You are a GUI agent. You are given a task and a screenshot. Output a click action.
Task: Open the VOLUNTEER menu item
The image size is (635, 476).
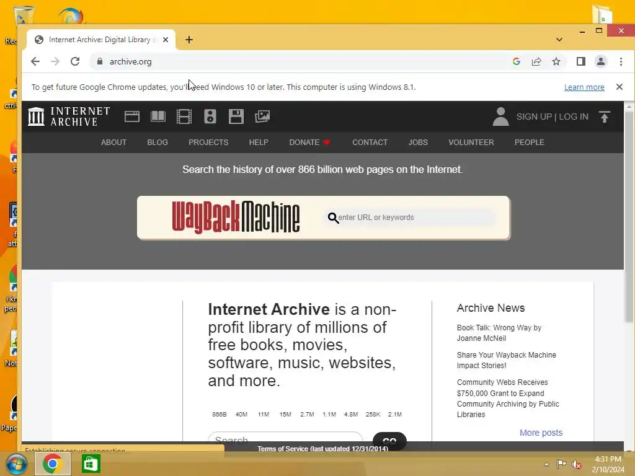tap(471, 143)
